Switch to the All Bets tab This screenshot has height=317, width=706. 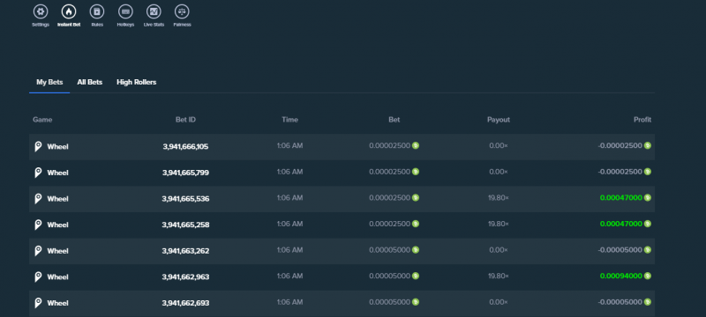click(90, 82)
